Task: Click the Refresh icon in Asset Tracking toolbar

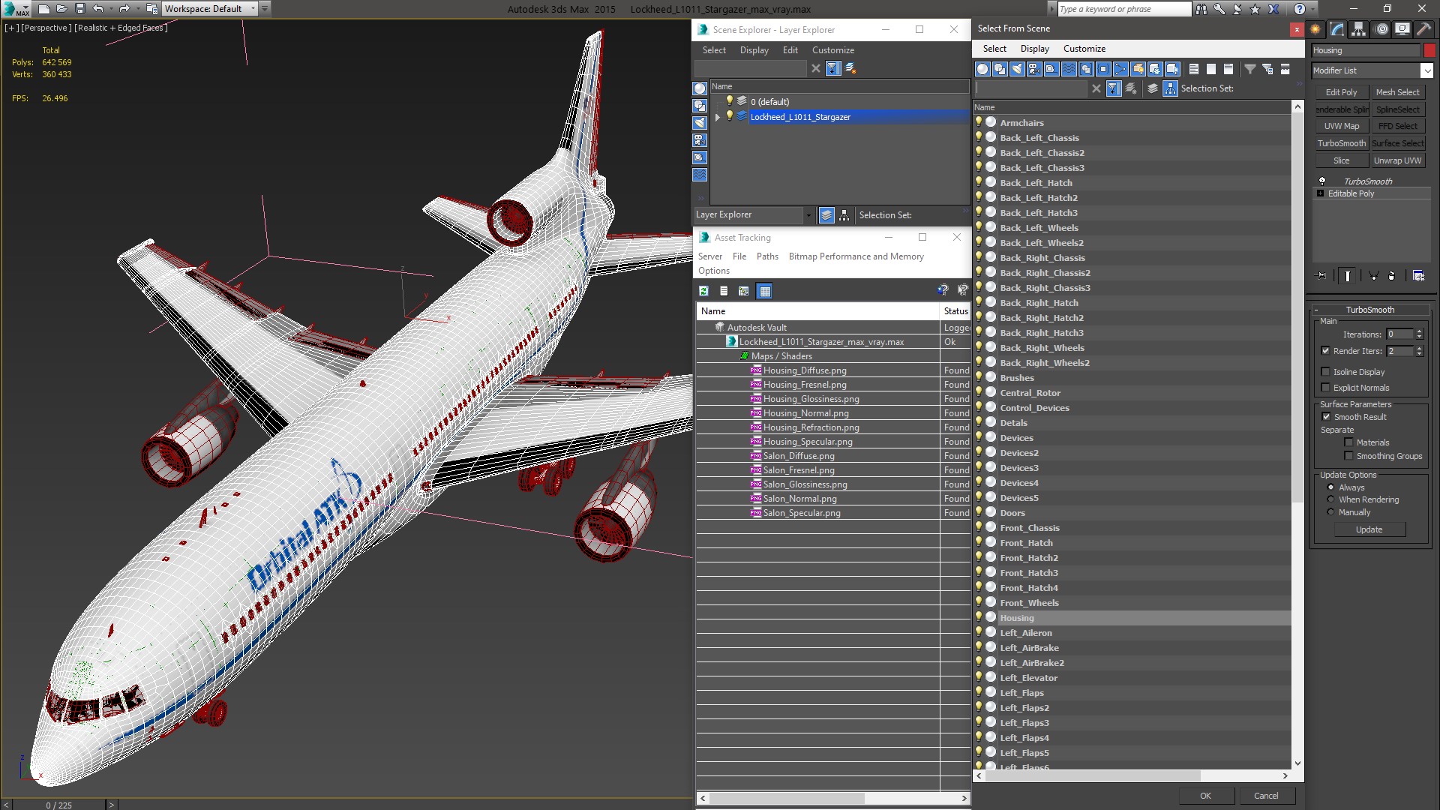Action: pos(703,291)
